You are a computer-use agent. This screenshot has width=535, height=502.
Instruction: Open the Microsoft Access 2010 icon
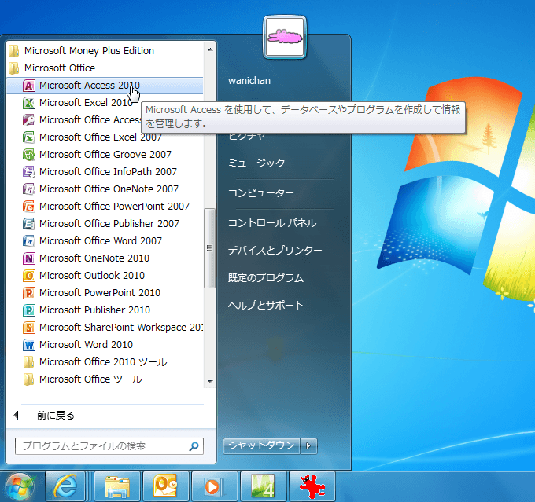click(x=29, y=85)
